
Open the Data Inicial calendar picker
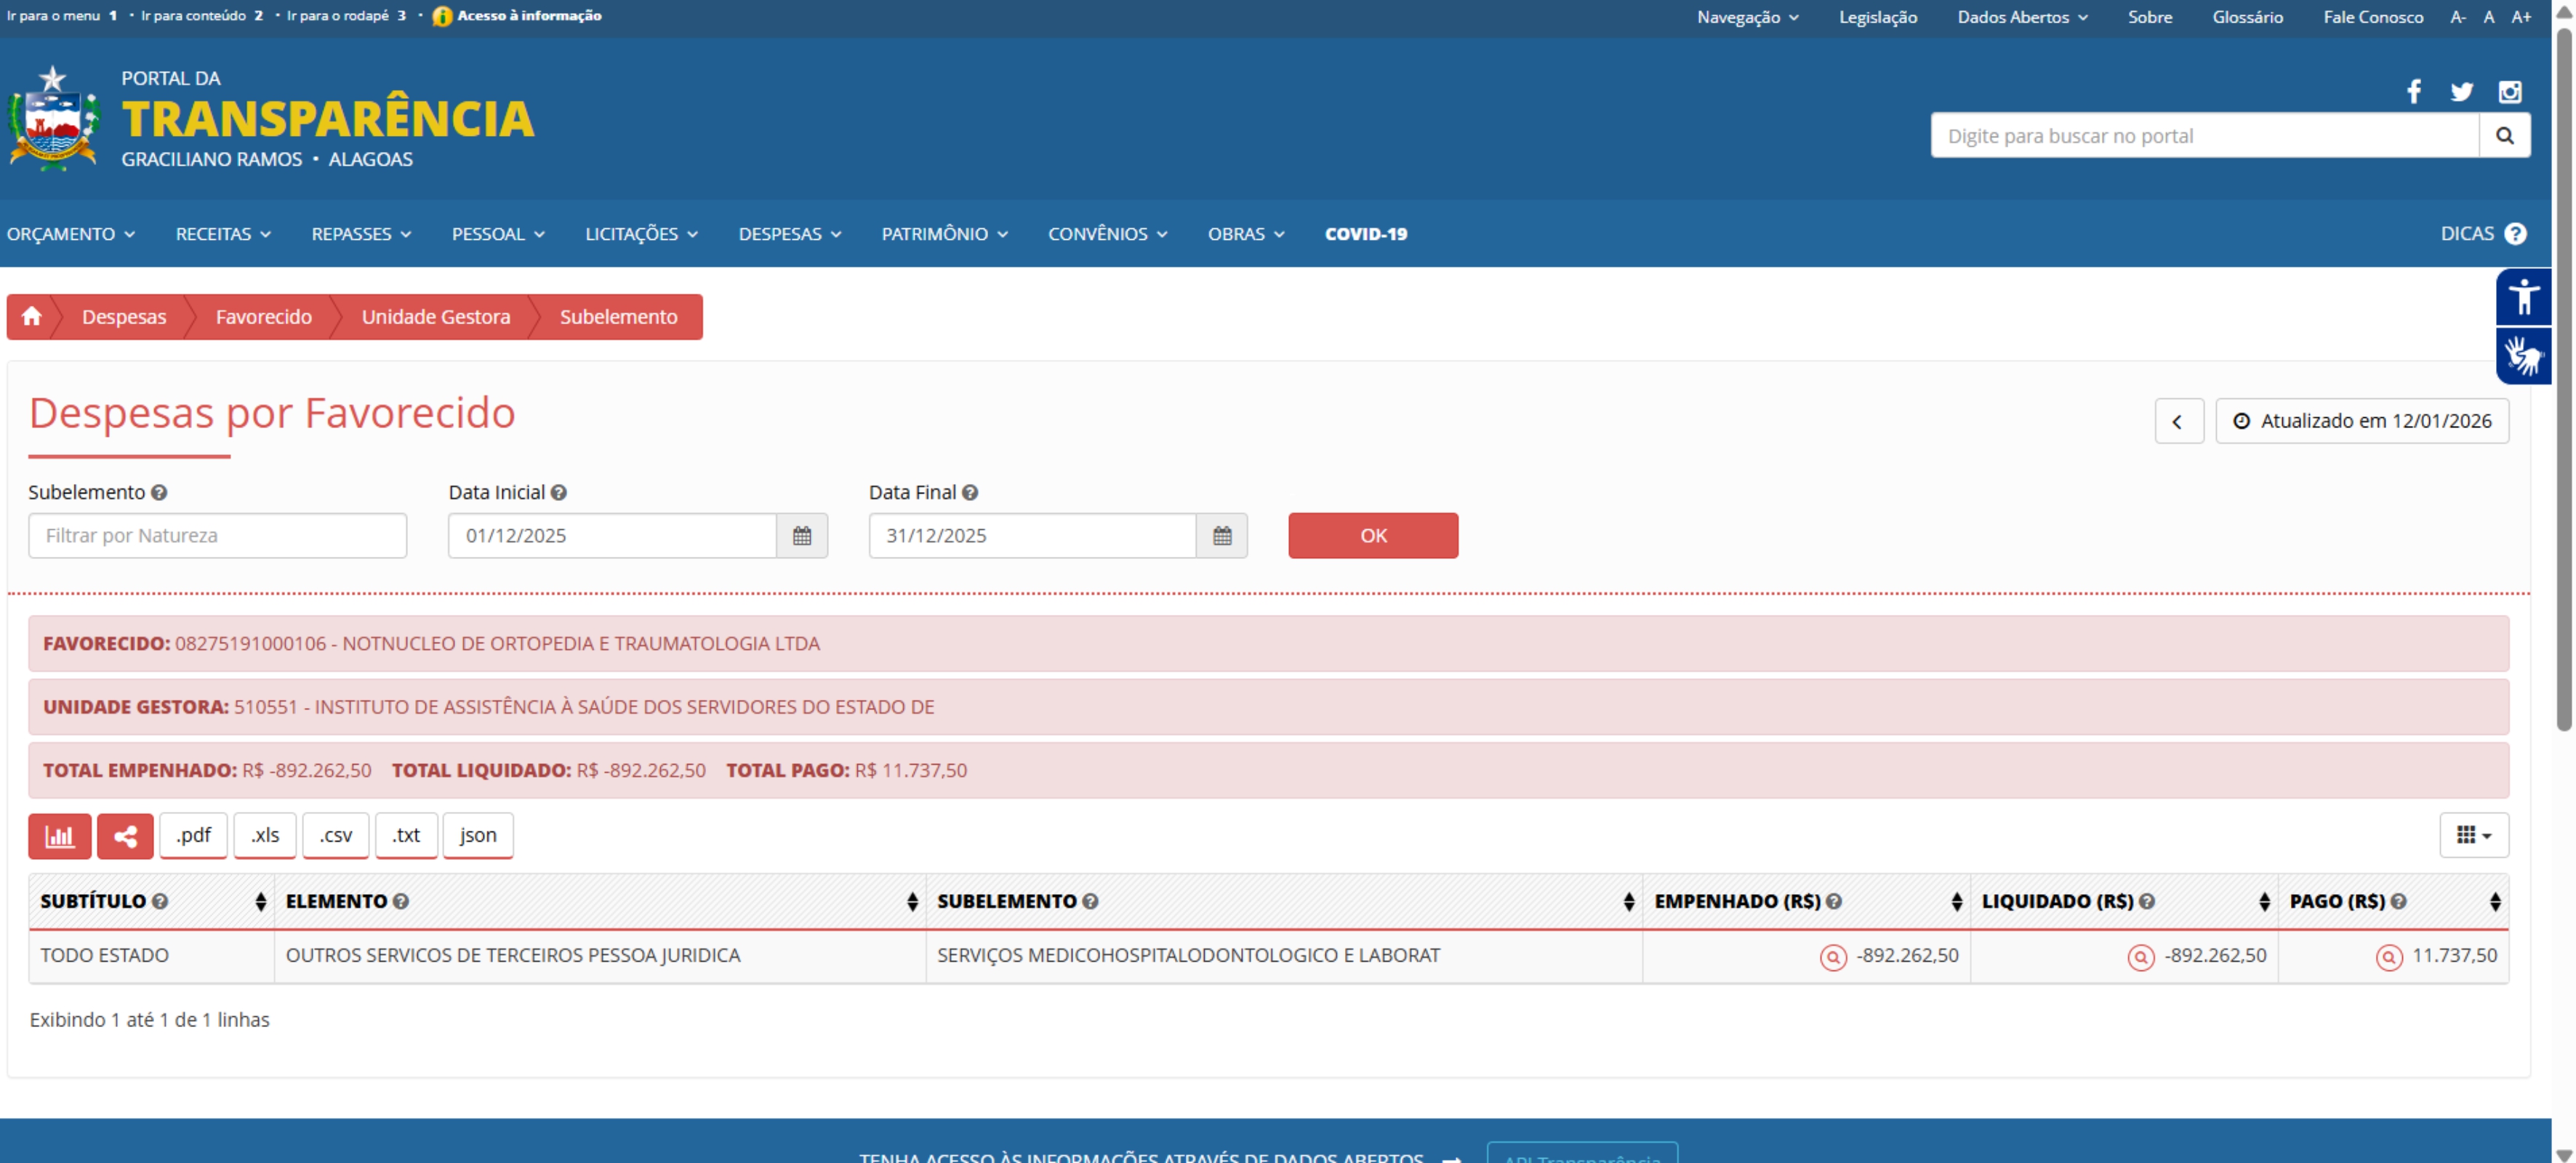coord(801,535)
